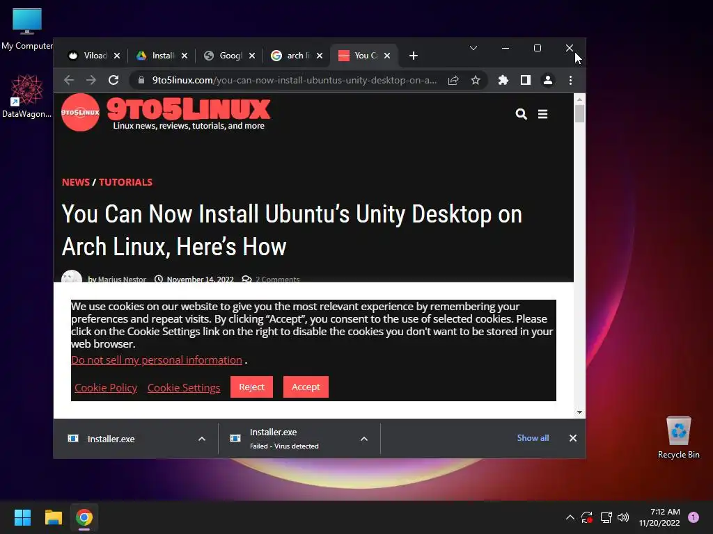
Task: Select the Recycle Bin desktop icon
Action: pos(678,437)
